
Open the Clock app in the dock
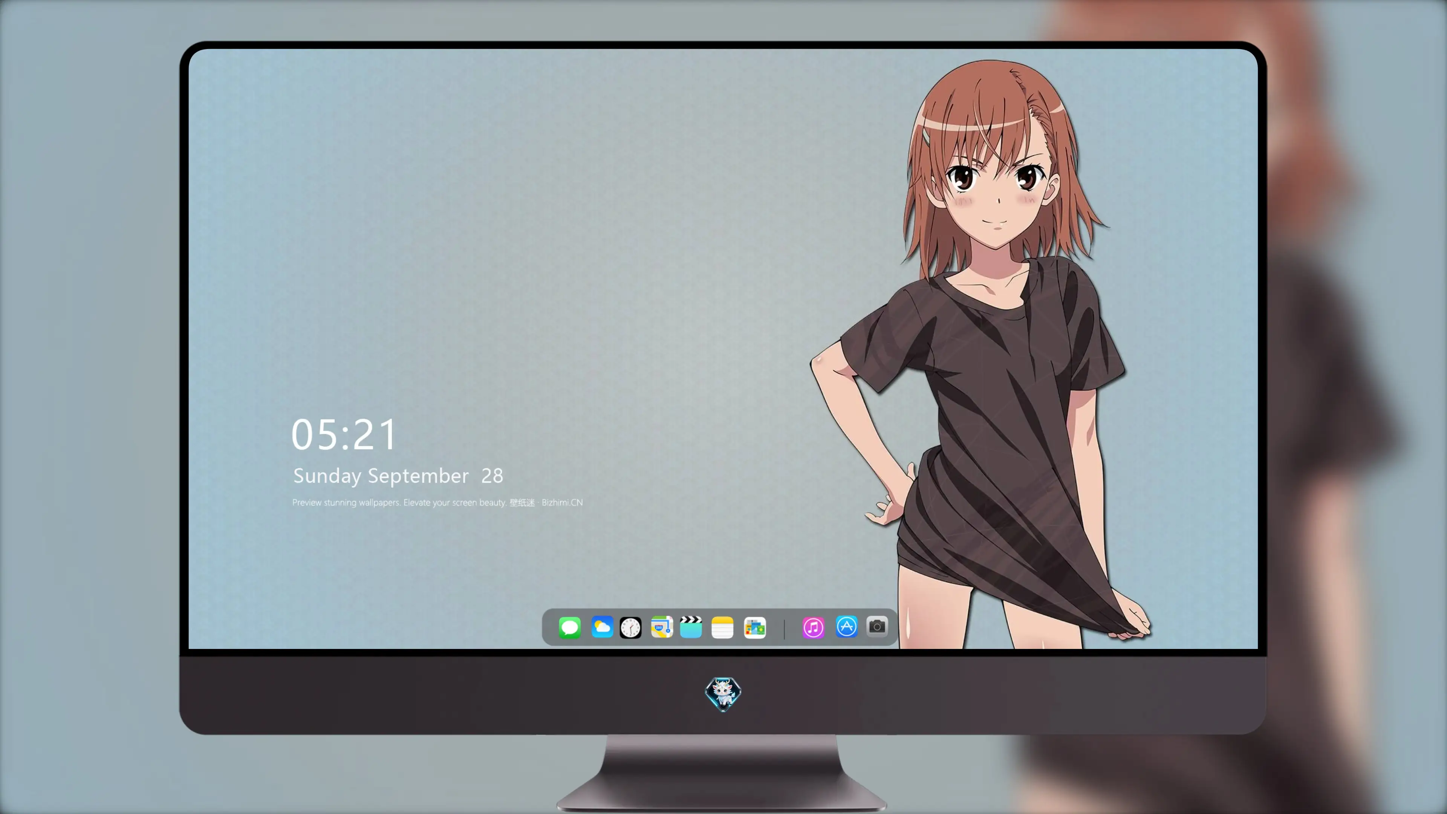pyautogui.click(x=630, y=627)
